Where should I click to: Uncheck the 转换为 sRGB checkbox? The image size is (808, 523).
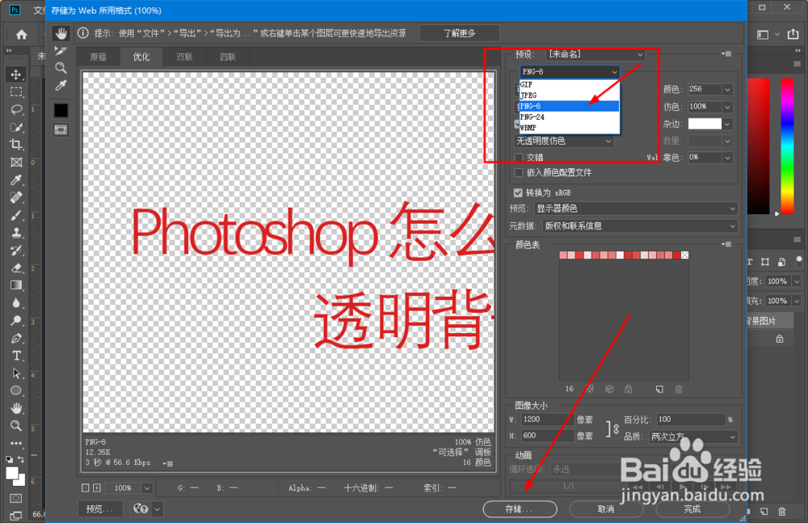519,192
